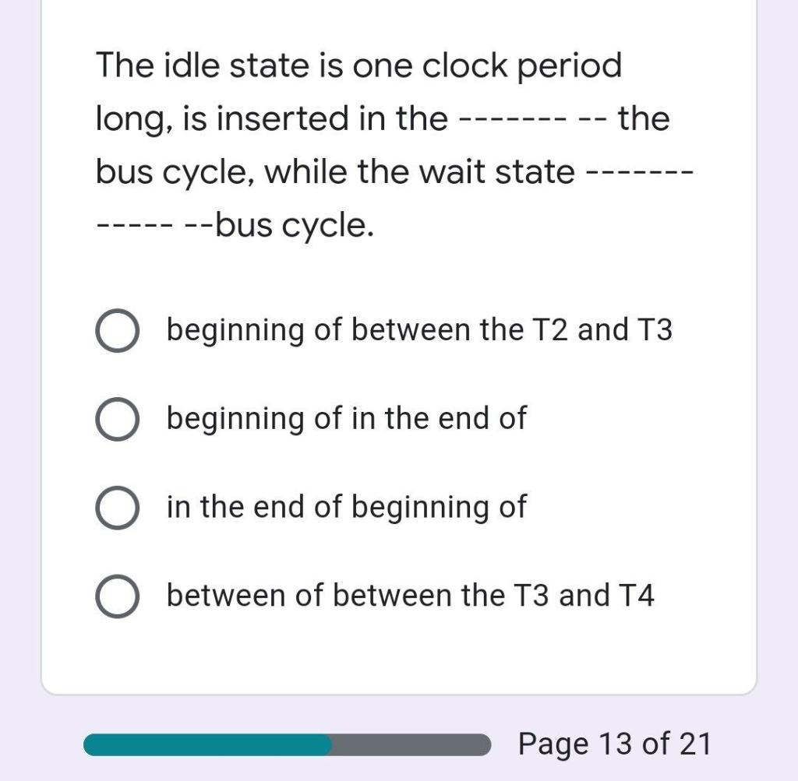Click the white question card background
The width and height of the screenshot is (798, 781).
tap(399, 654)
